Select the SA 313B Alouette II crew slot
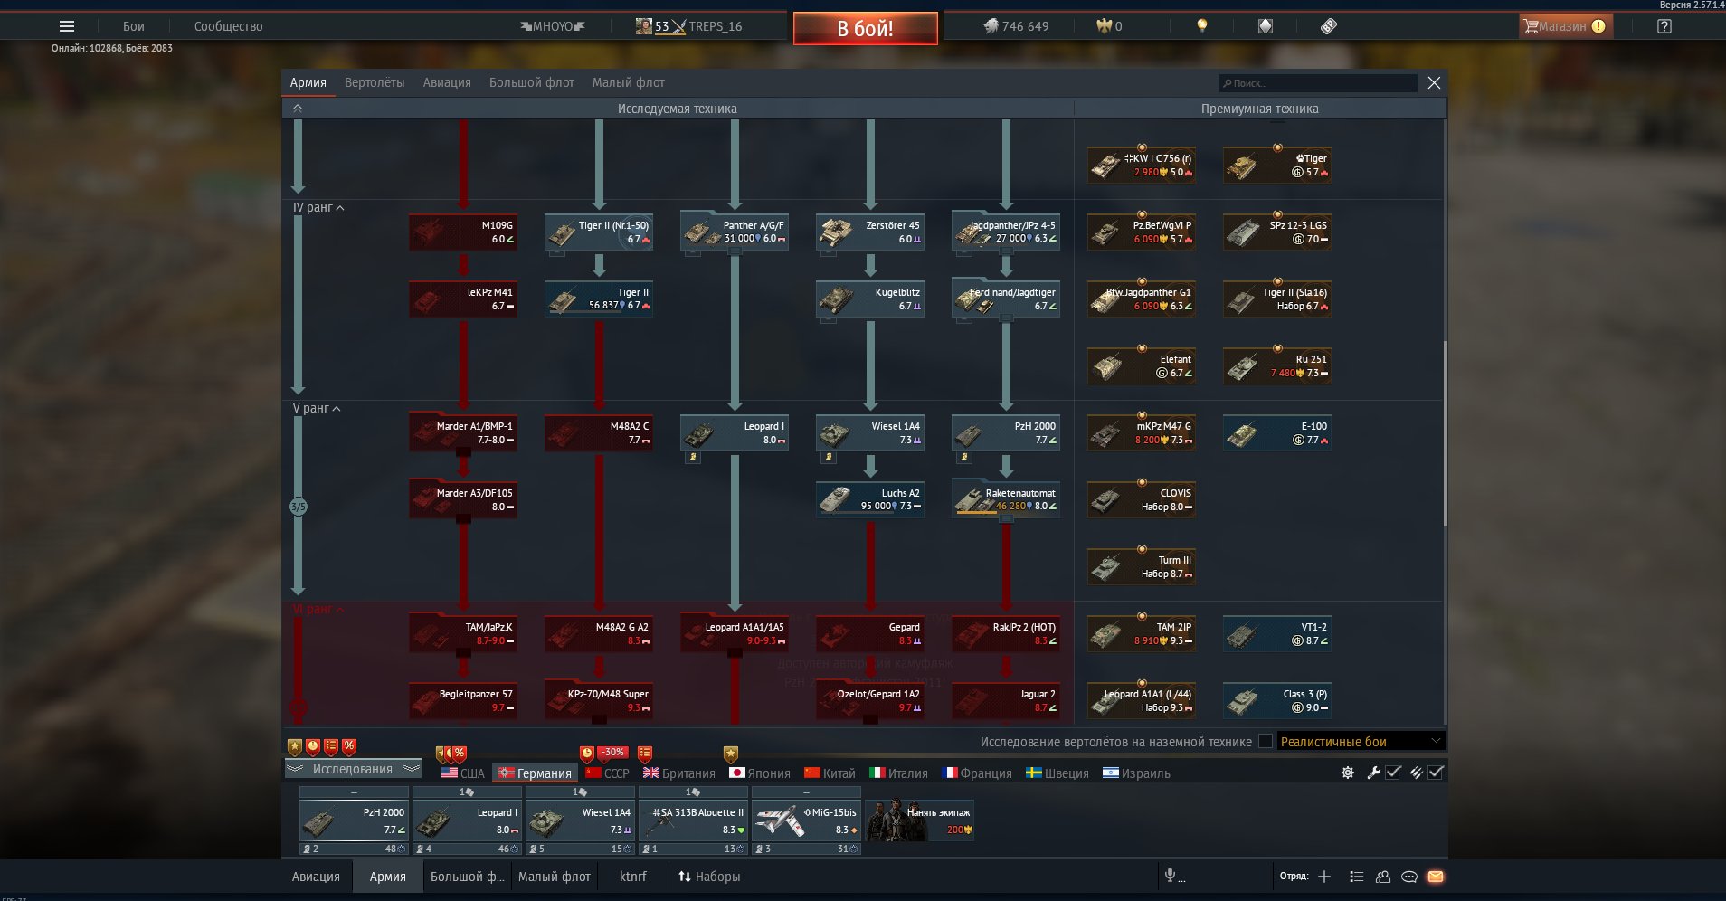The image size is (1726, 901). (693, 820)
